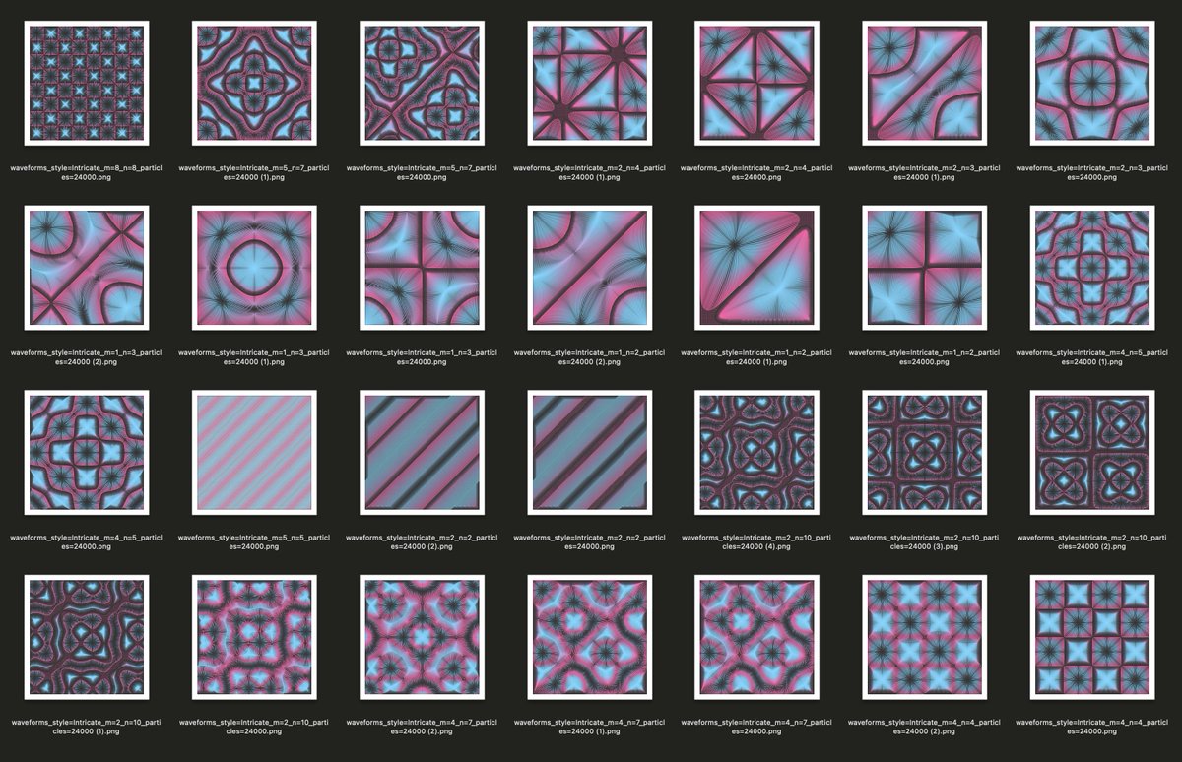The height and width of the screenshot is (762, 1182).
Task: Select thumbnail of m=4_n=4 (2) image
Action: 925,637
